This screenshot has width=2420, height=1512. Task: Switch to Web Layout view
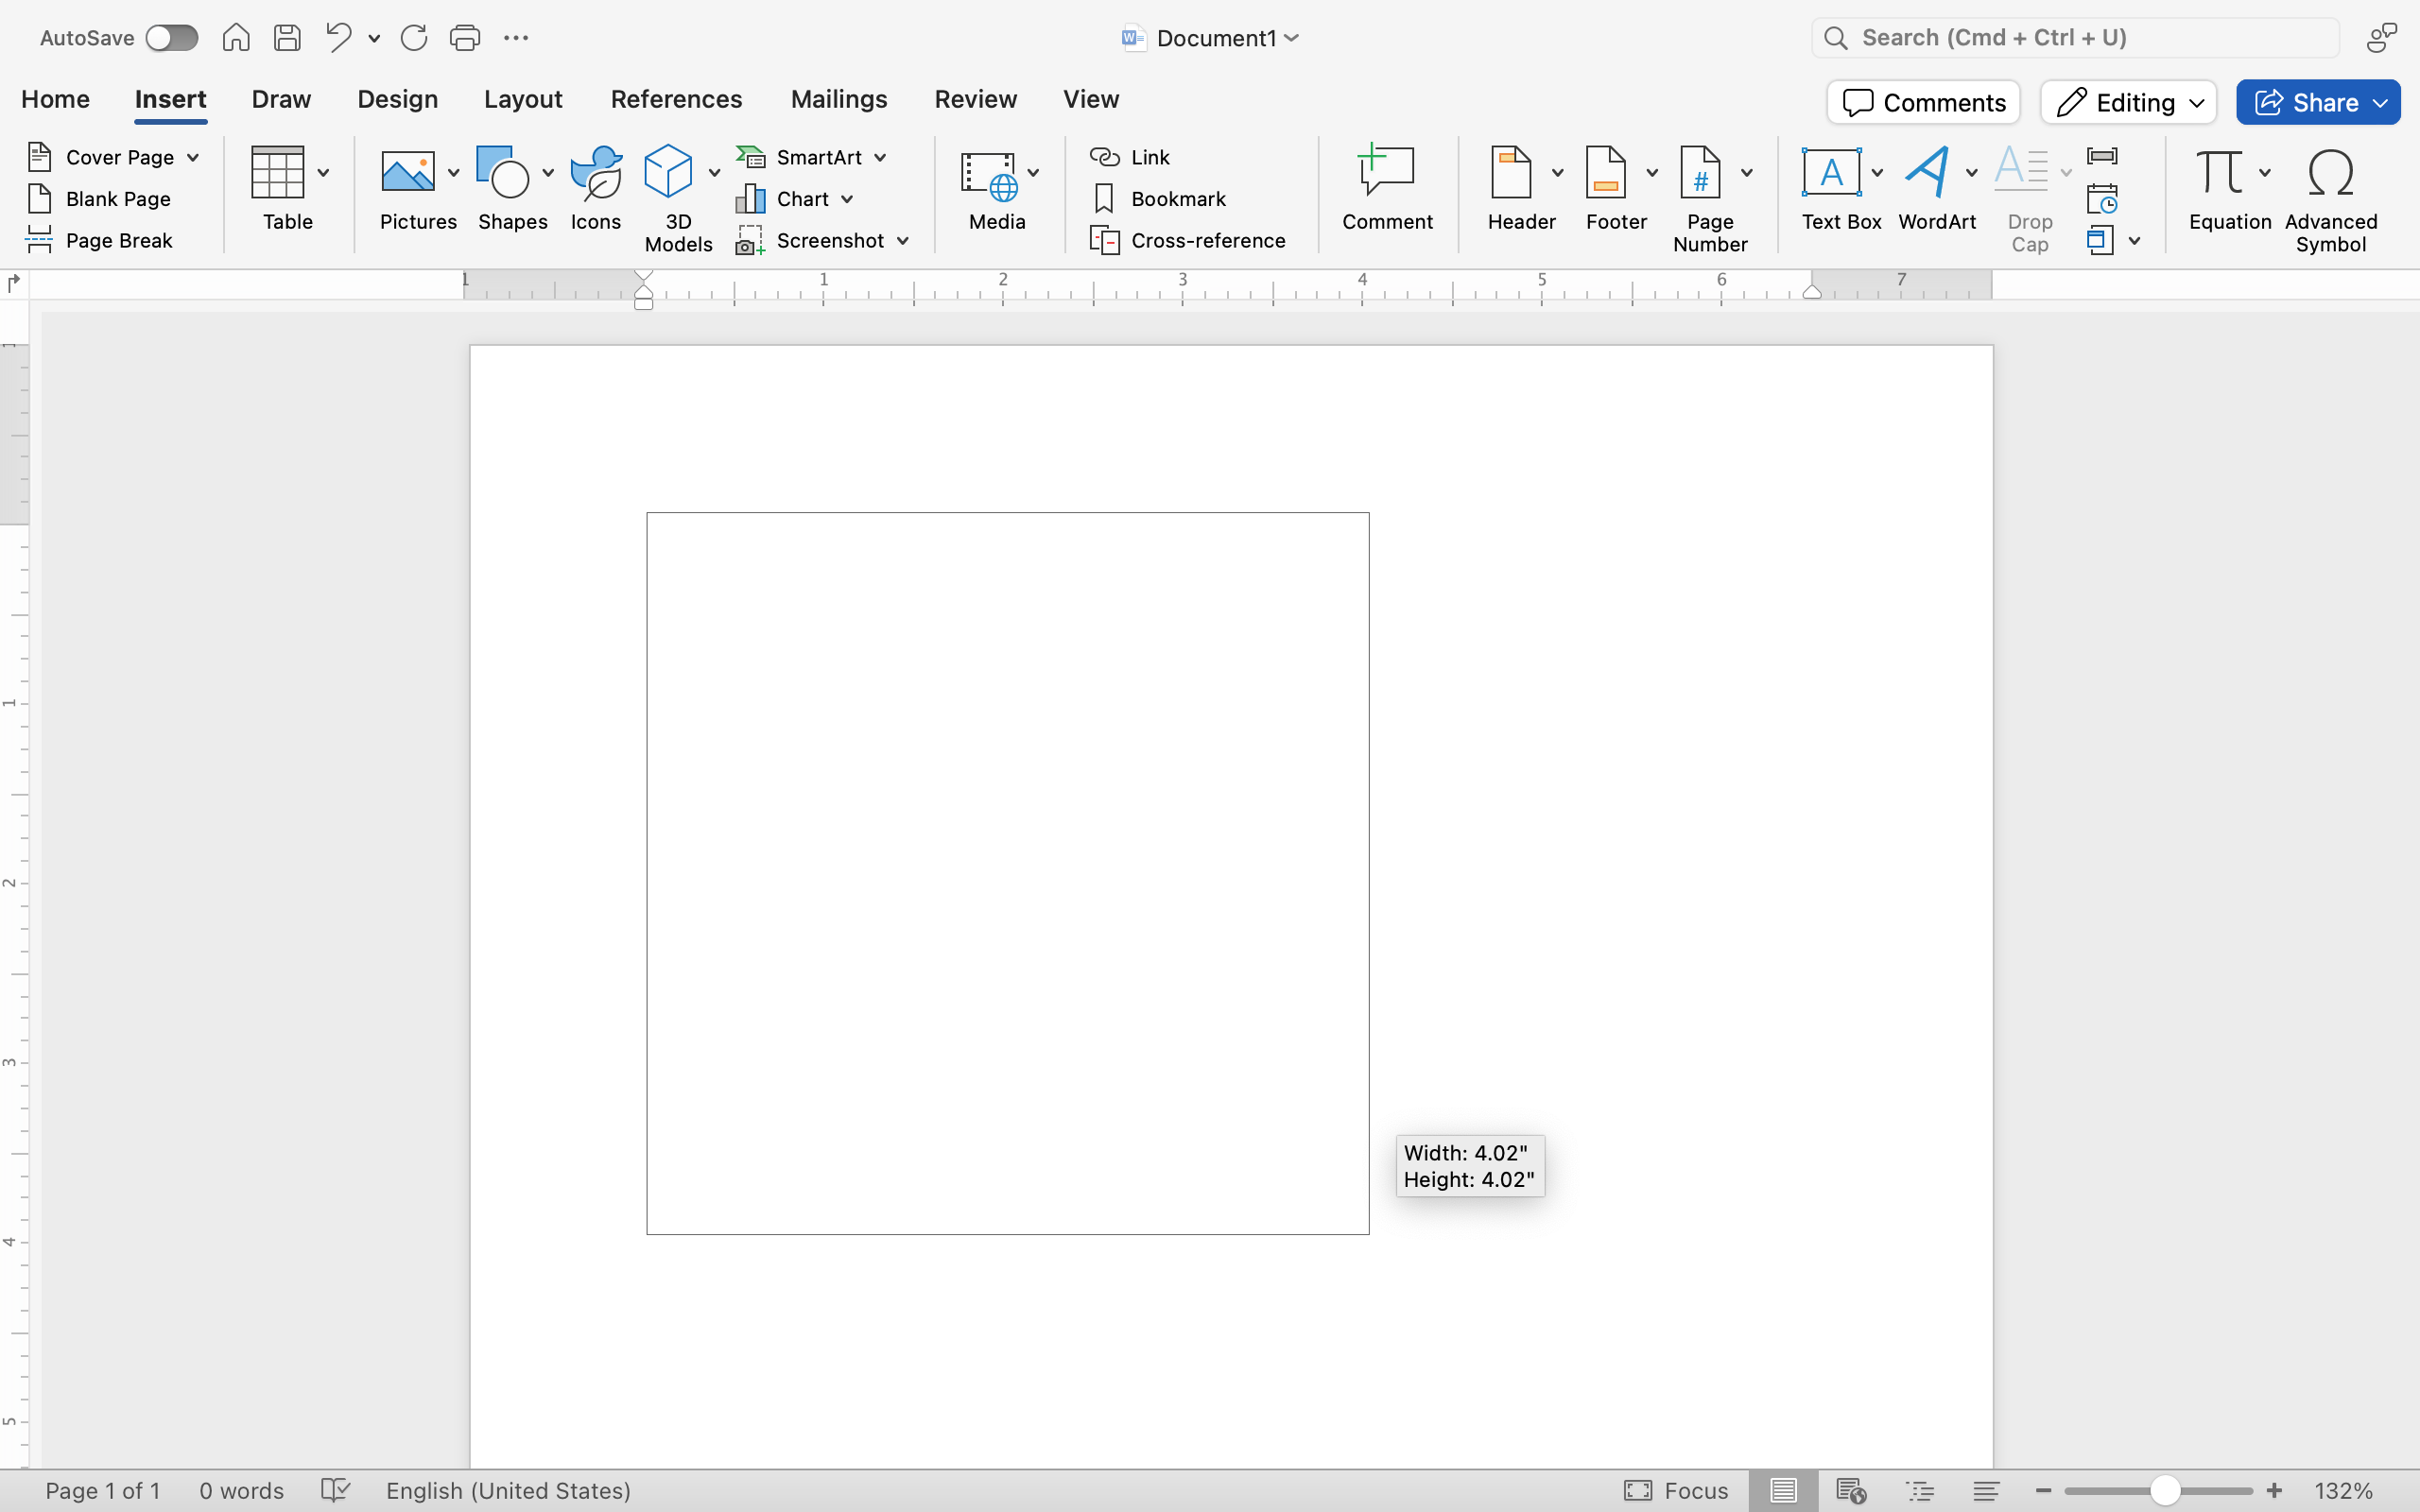point(1851,1490)
